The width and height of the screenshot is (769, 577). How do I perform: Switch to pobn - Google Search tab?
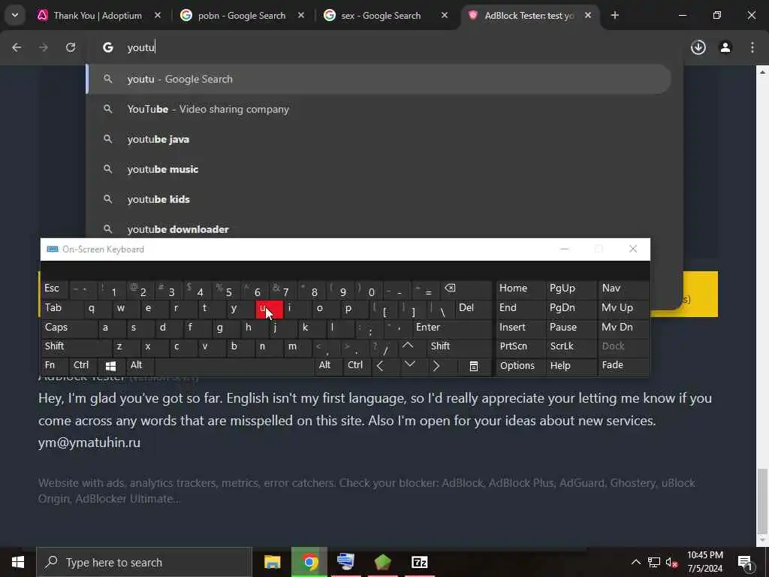tap(241, 16)
